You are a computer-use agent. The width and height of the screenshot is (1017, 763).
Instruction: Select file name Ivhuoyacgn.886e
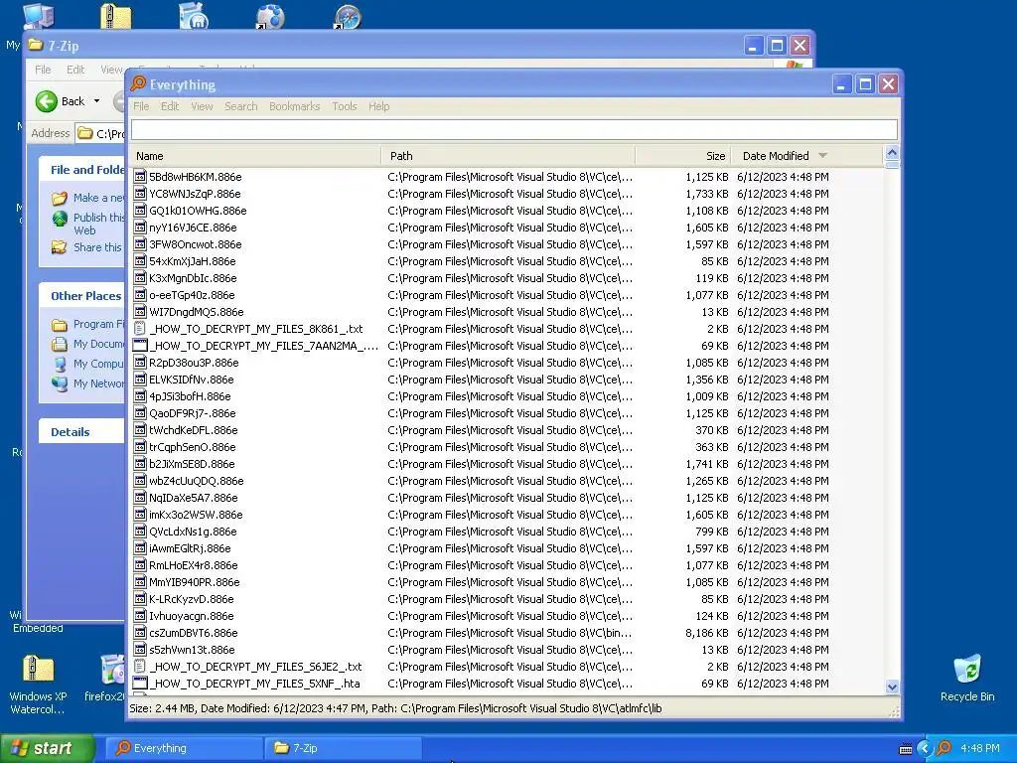click(192, 616)
